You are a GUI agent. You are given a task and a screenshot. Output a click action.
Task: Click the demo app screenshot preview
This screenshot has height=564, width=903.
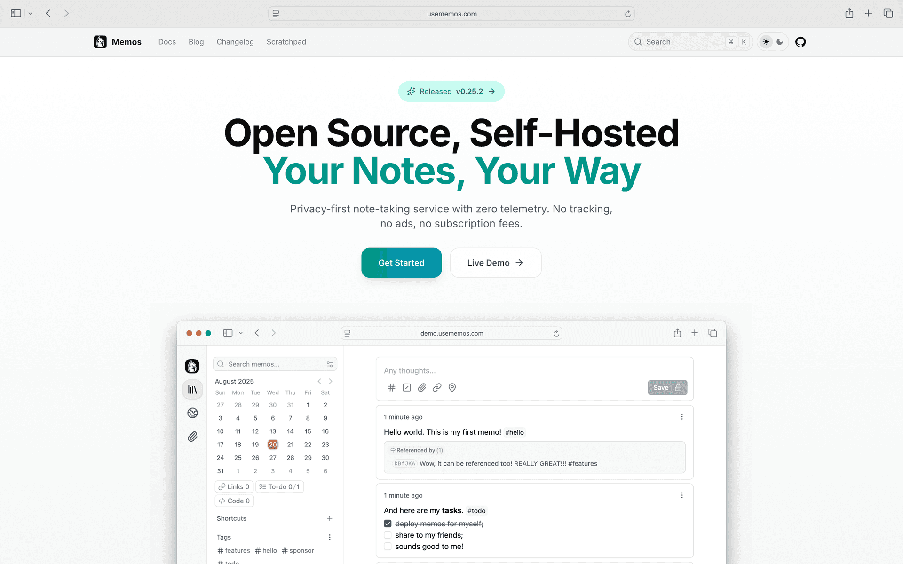pos(451,442)
